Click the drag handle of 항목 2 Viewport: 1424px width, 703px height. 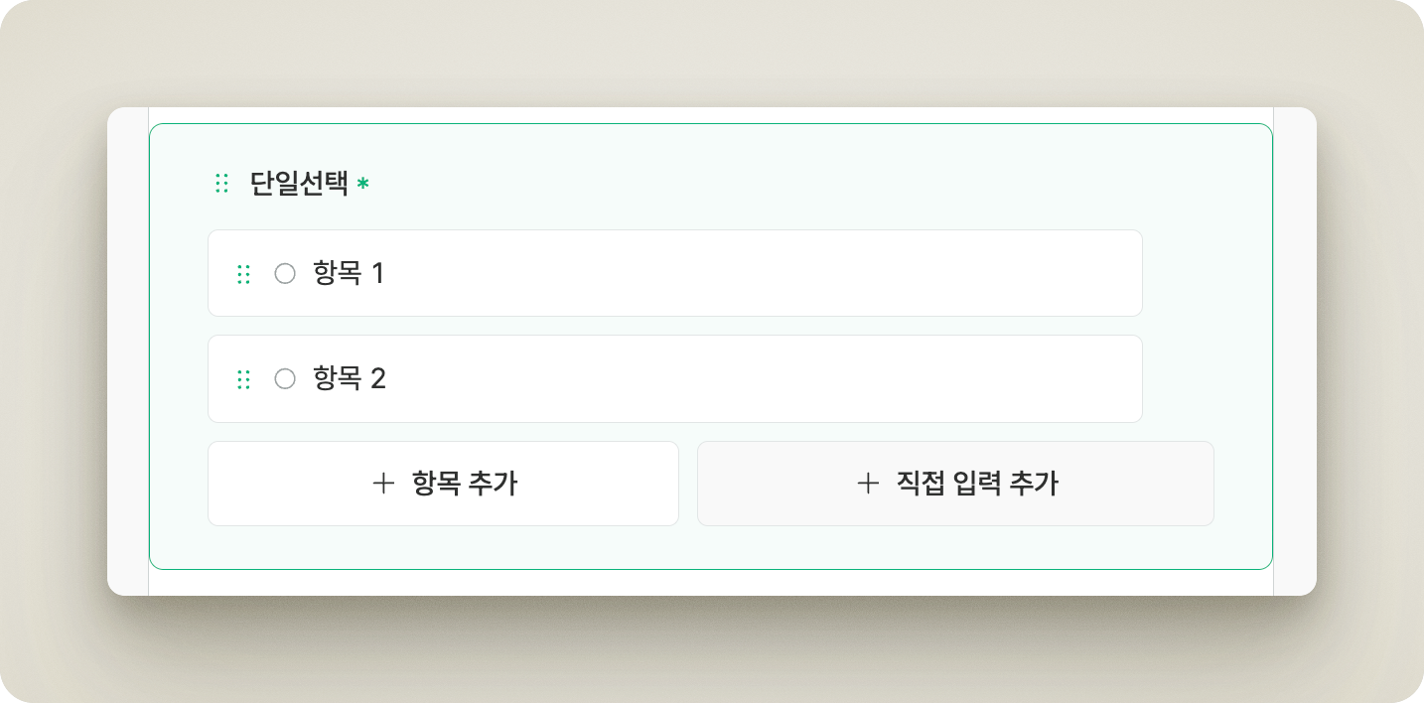click(243, 379)
